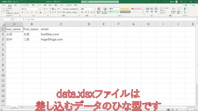Open the Clear eraser menu (クリア)

[x=163, y=13]
